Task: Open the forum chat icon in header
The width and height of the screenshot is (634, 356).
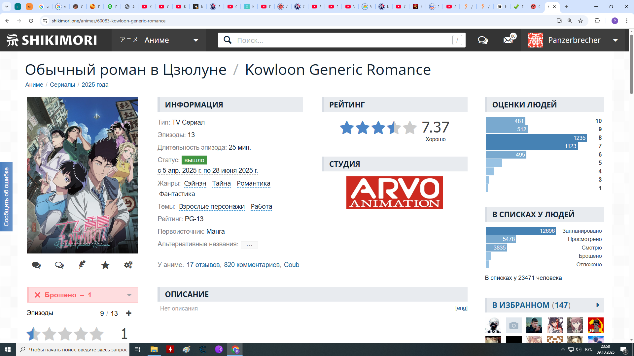Action: point(483,40)
